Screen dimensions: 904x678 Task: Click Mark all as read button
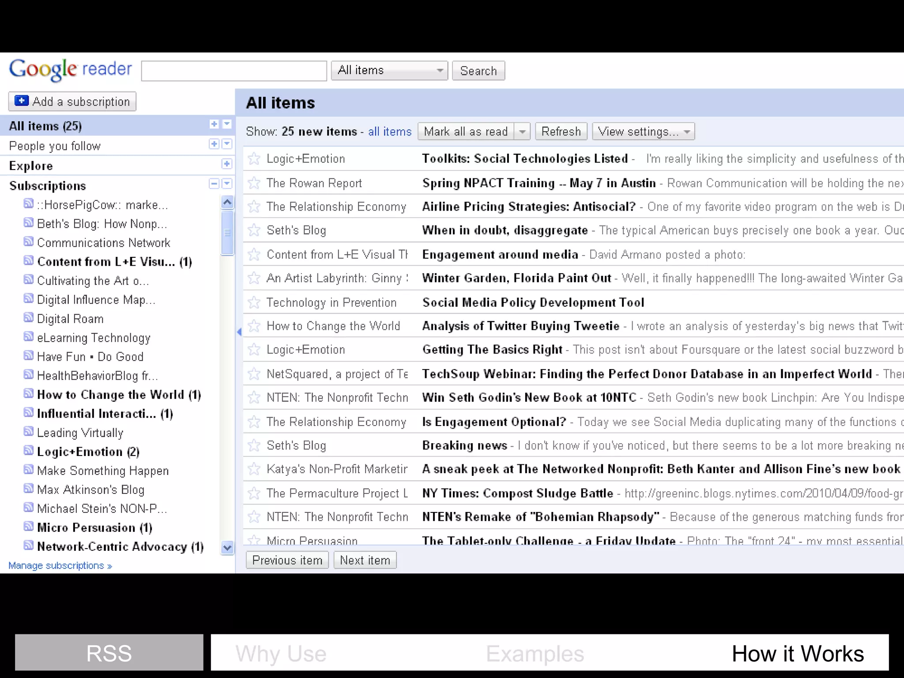[x=466, y=132]
